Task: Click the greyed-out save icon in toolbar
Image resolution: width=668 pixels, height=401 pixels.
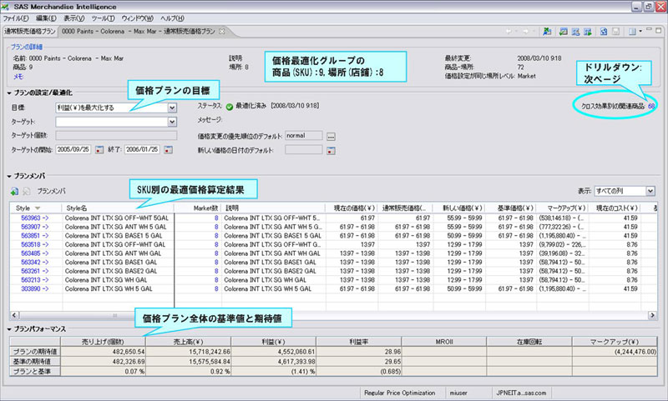Action: pyautogui.click(x=615, y=31)
